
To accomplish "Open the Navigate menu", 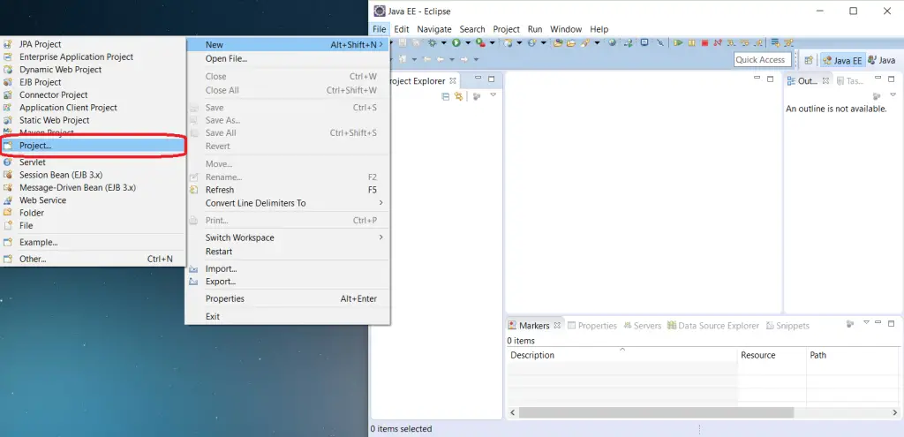I will (x=434, y=29).
